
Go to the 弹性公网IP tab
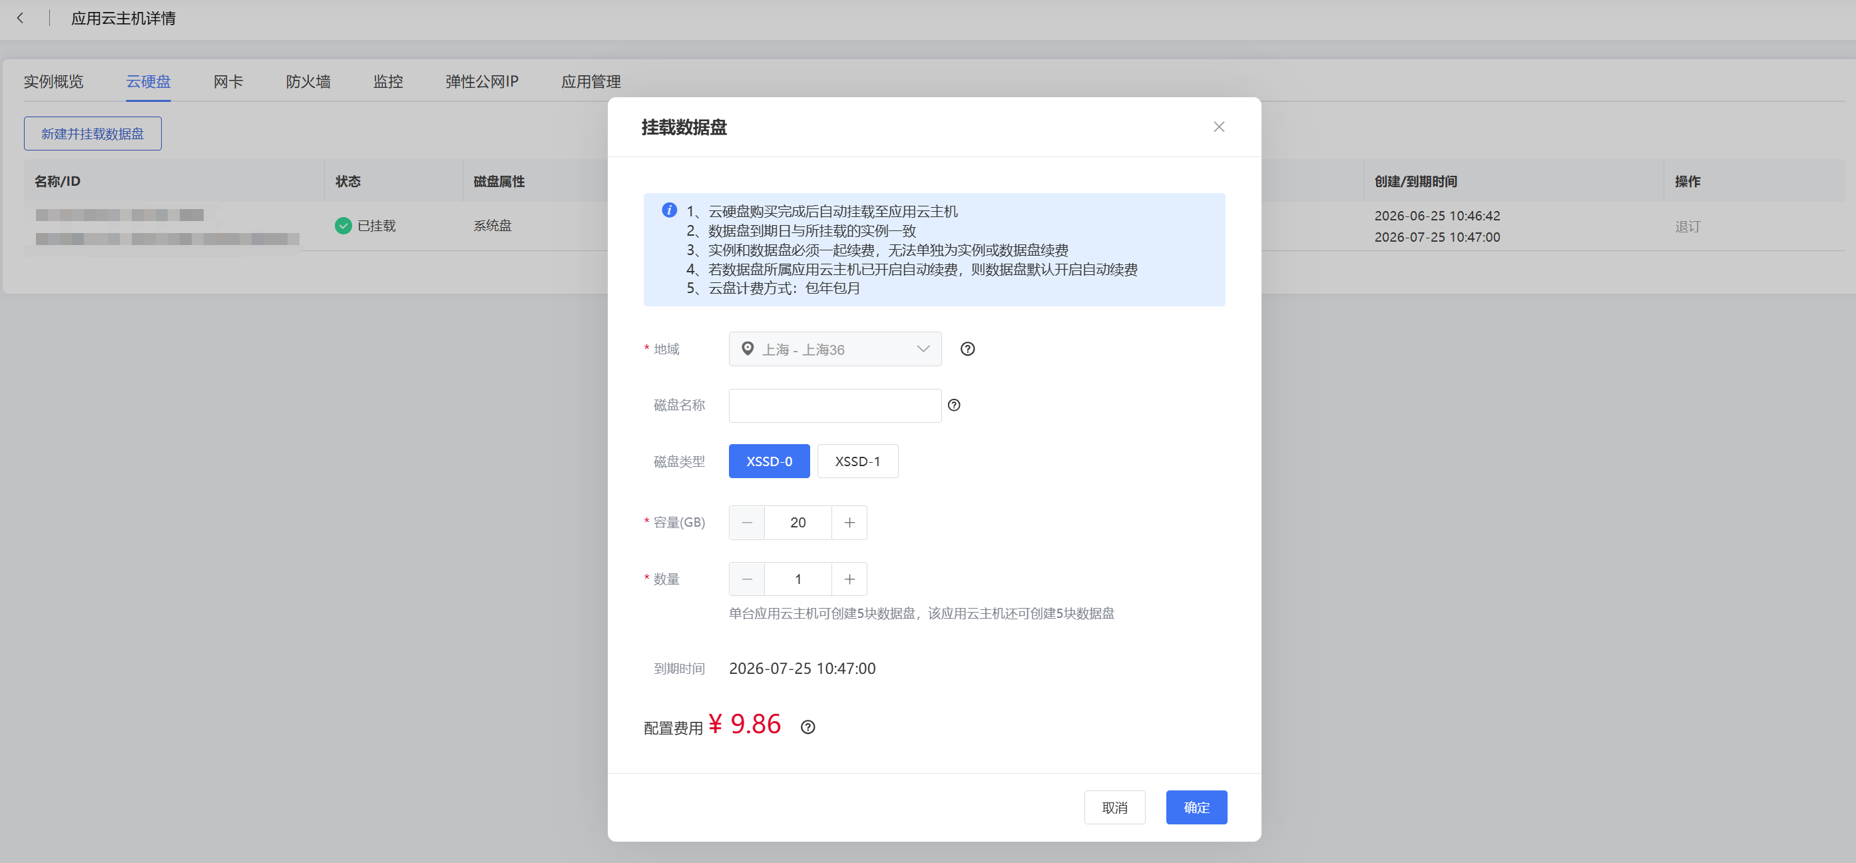tap(482, 81)
